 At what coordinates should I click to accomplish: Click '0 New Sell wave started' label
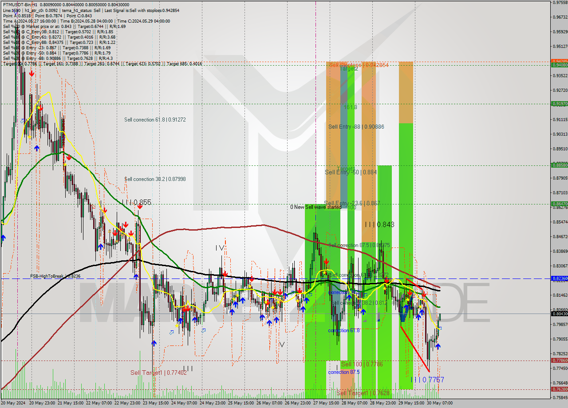316,207
